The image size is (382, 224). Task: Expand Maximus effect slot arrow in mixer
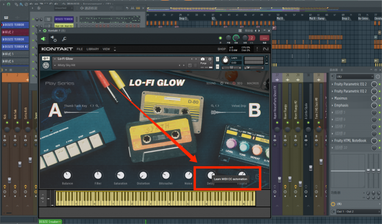[x=333, y=99]
